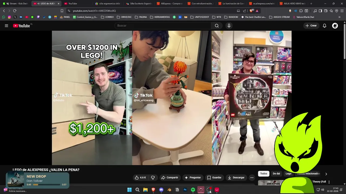The image size is (346, 194).
Task: Go to the YouTube home logo
Action: coord(22,26)
